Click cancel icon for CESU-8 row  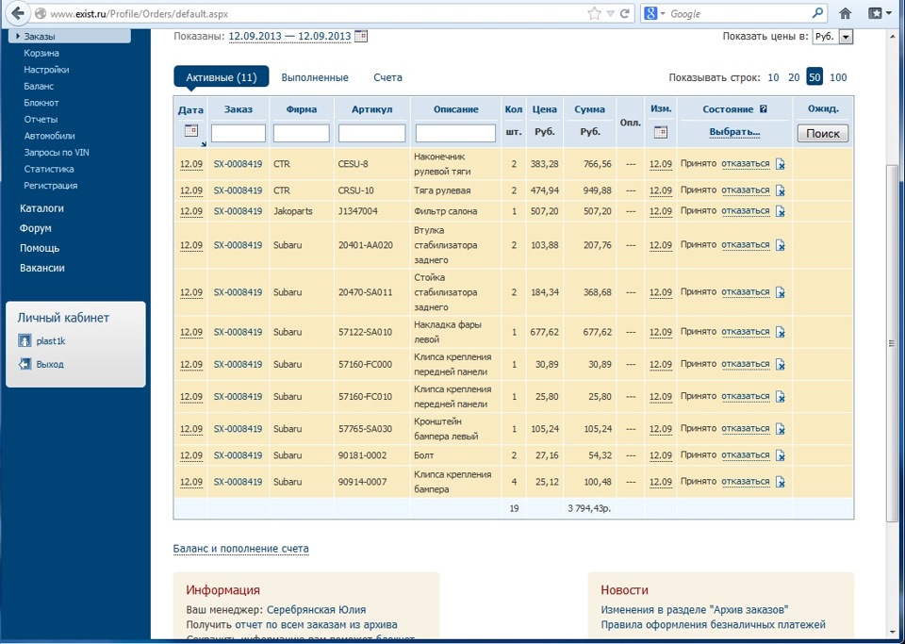tap(781, 164)
